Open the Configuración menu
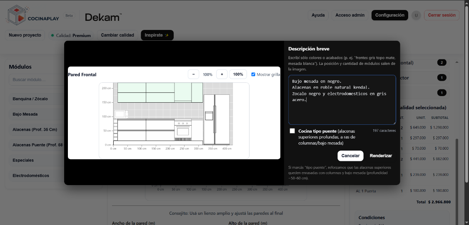The image size is (469, 225). point(389,15)
